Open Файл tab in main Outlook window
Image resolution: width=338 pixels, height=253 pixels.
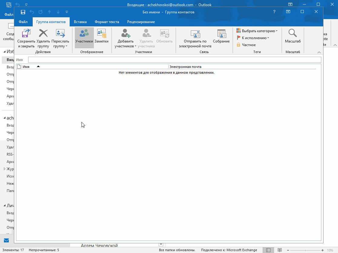point(9,15)
